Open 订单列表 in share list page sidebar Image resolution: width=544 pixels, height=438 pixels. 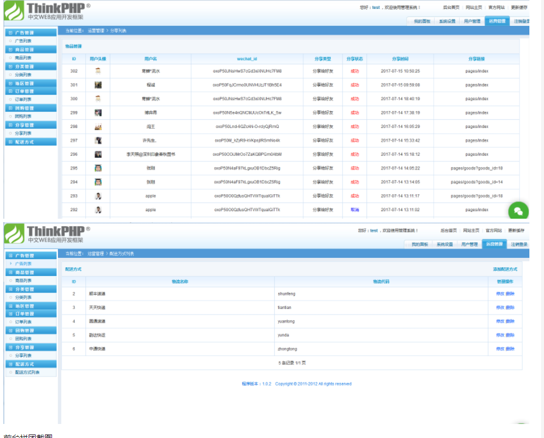click(x=23, y=99)
